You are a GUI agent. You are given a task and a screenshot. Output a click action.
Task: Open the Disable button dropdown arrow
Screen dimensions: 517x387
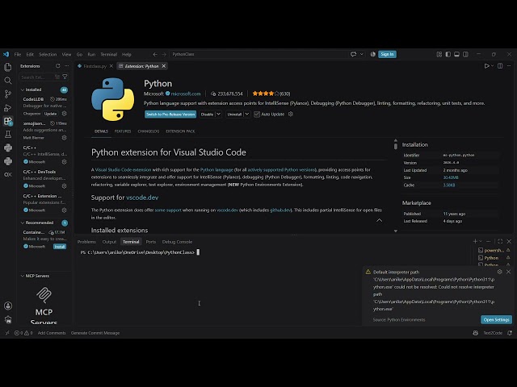click(x=218, y=114)
